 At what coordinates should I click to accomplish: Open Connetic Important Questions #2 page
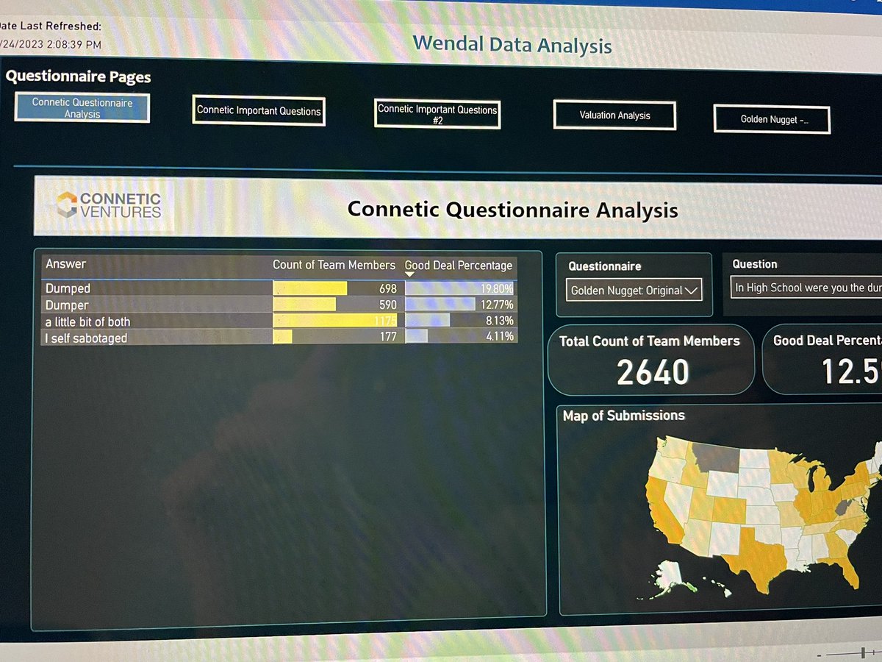pyautogui.click(x=437, y=115)
